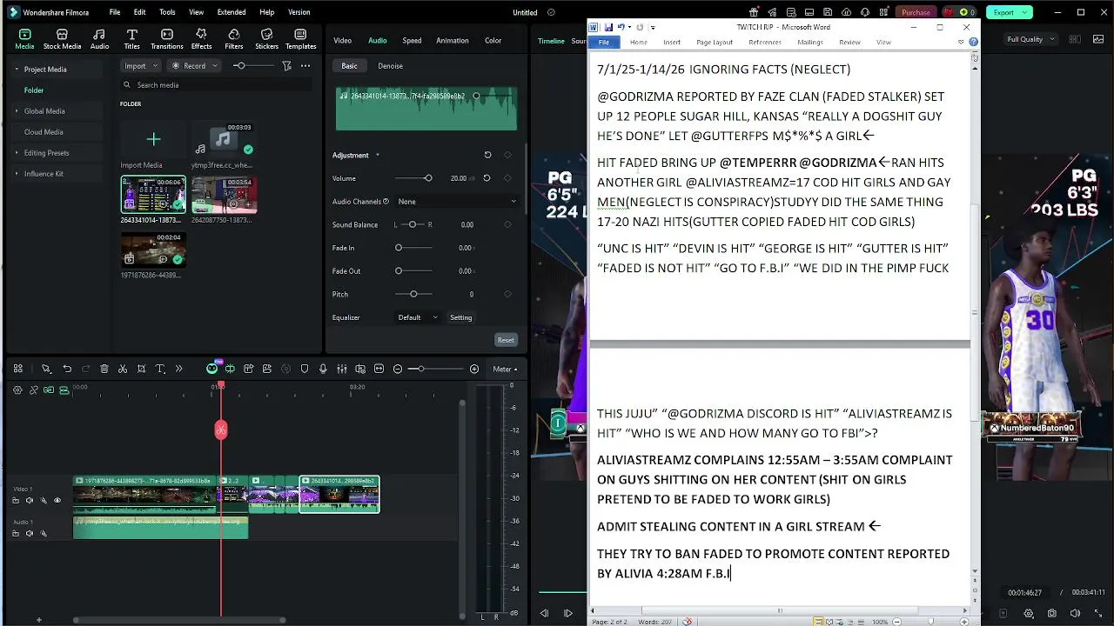Click the Search media field
The image size is (1114, 626).
pyautogui.click(x=217, y=85)
